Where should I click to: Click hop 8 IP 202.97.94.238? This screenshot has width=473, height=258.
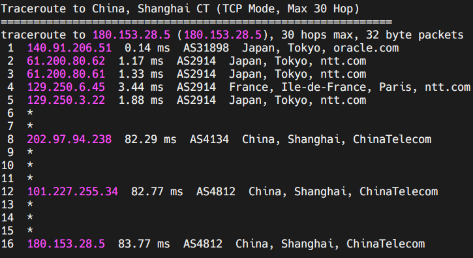pos(69,139)
